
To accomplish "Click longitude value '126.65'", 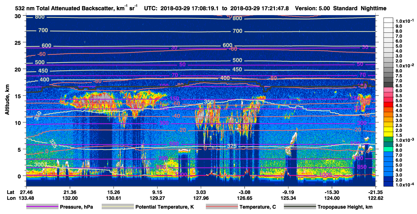I will (245, 198).
